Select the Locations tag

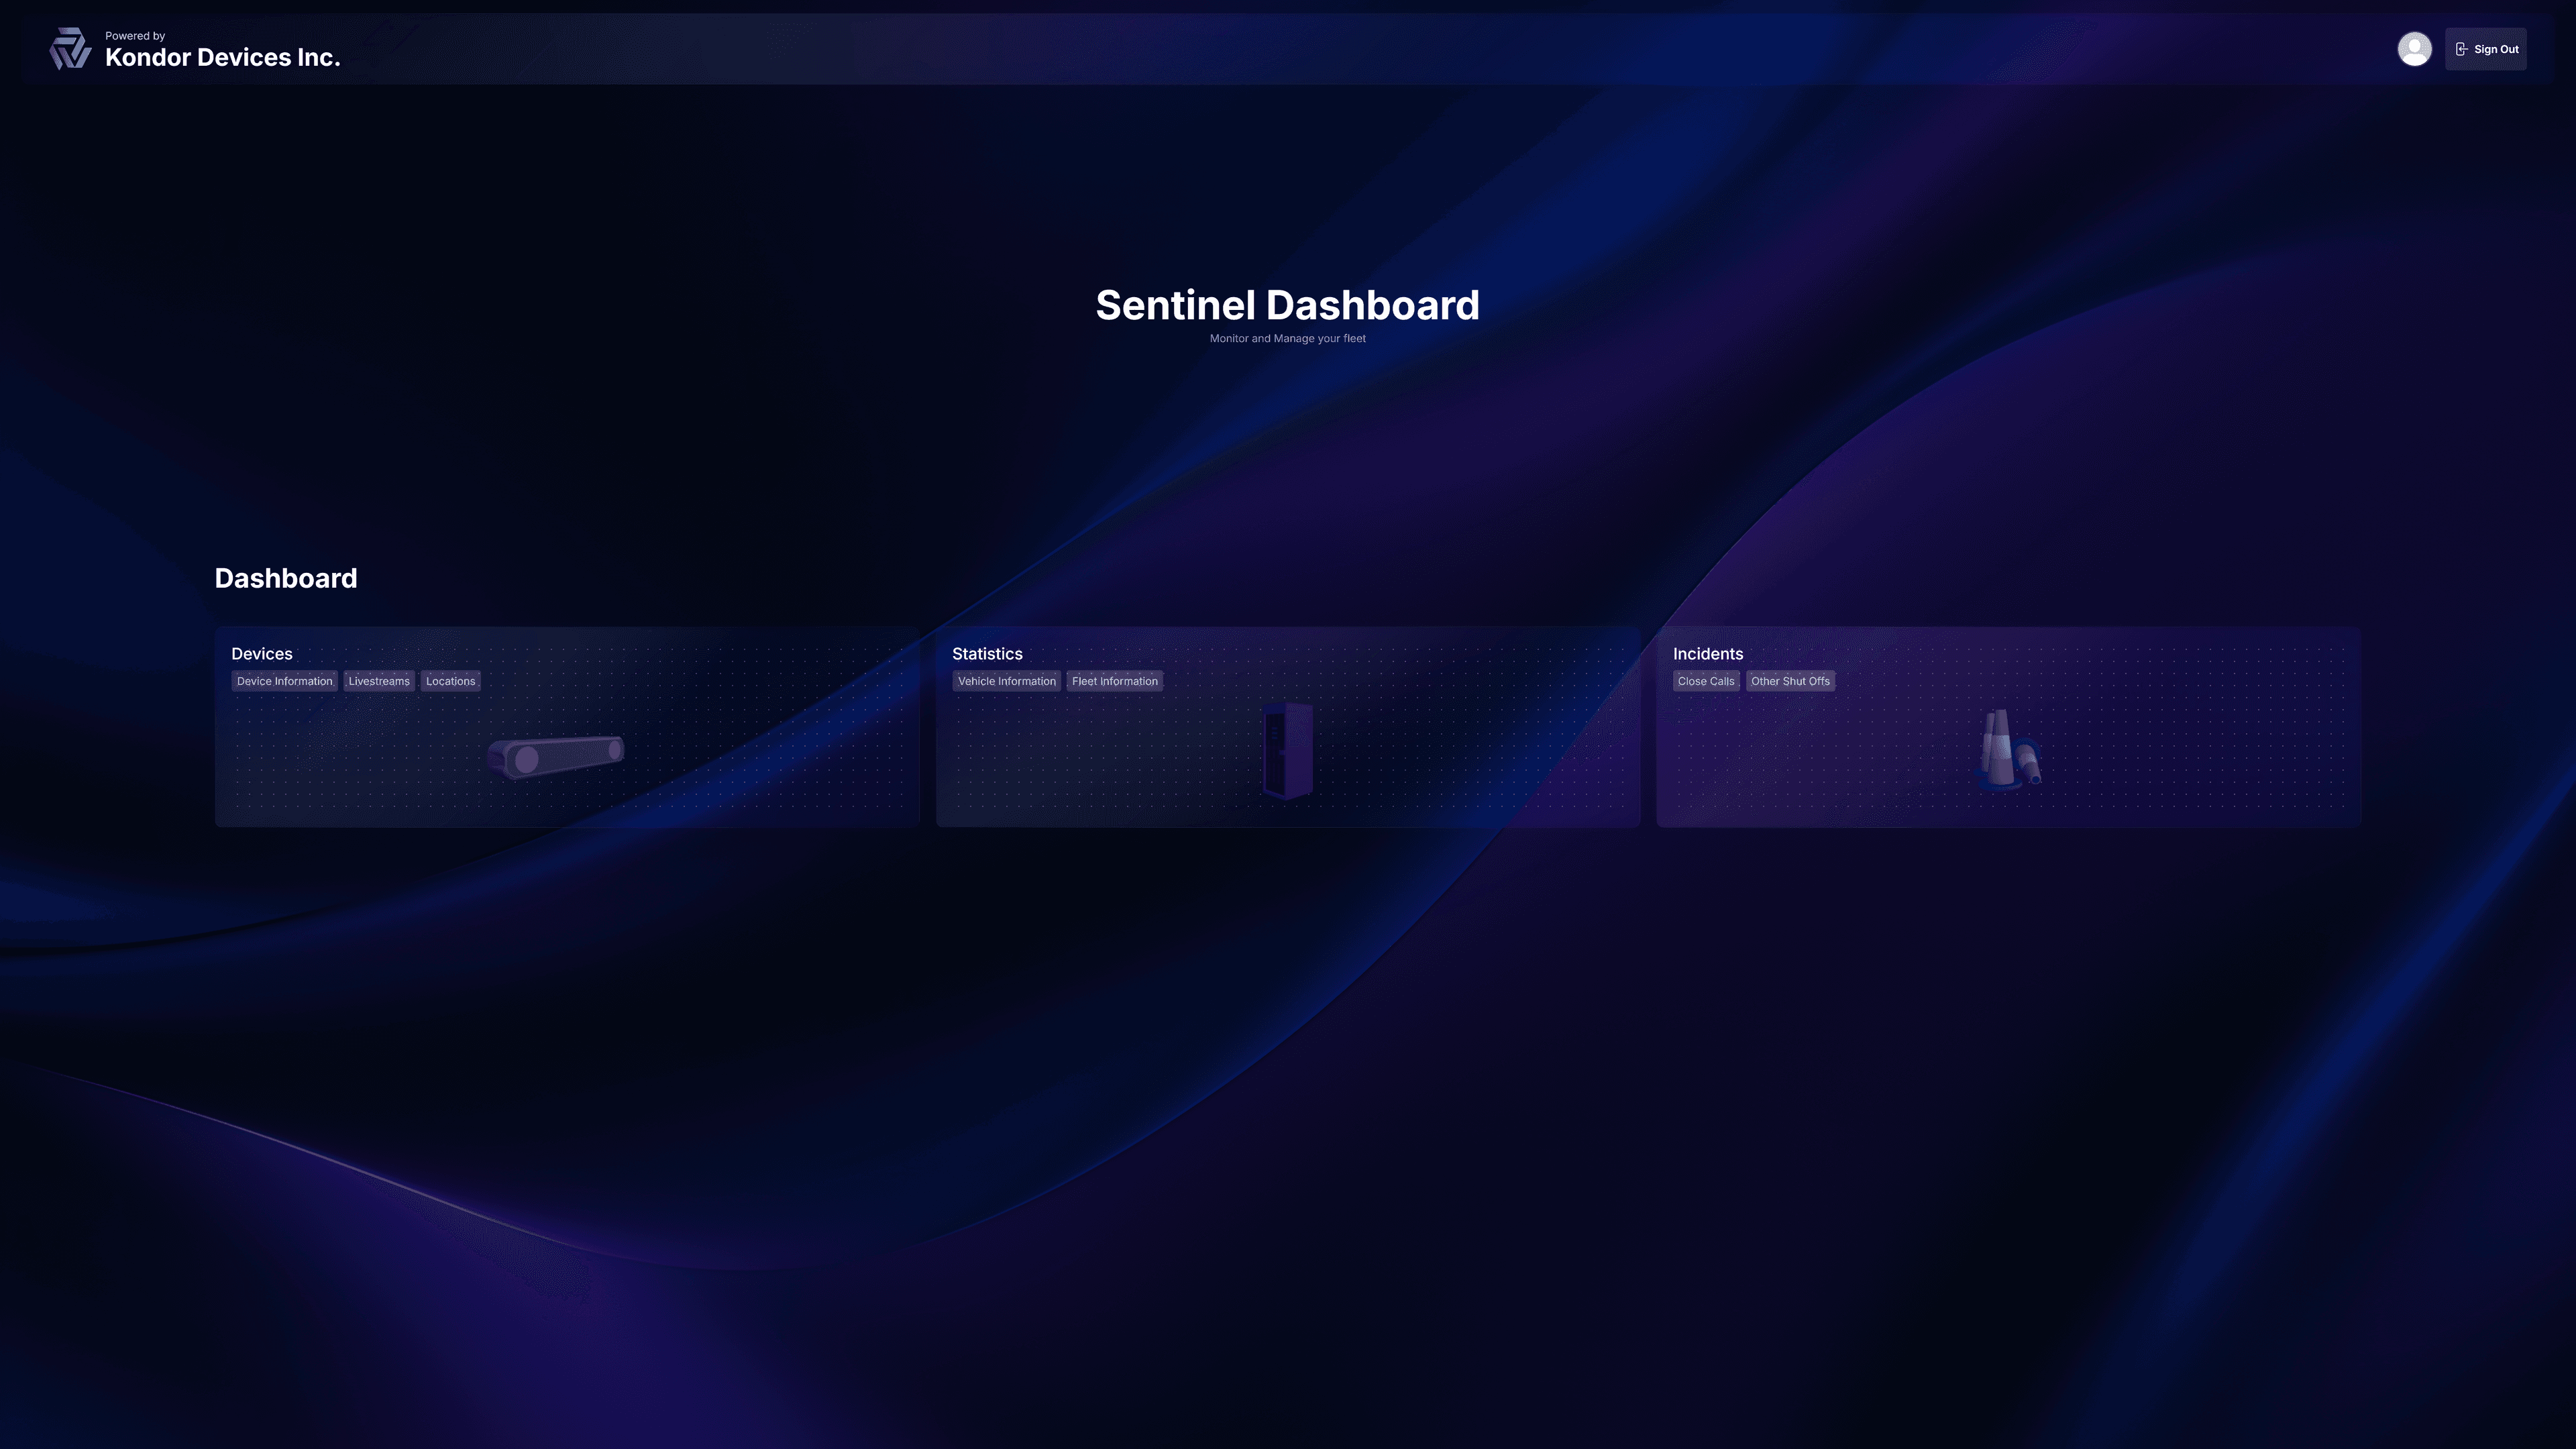[450, 681]
